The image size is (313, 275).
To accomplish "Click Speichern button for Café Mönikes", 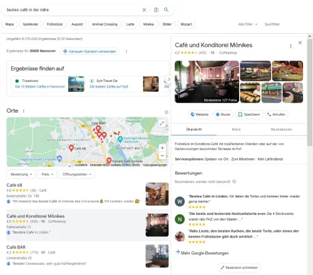I will [249, 114].
